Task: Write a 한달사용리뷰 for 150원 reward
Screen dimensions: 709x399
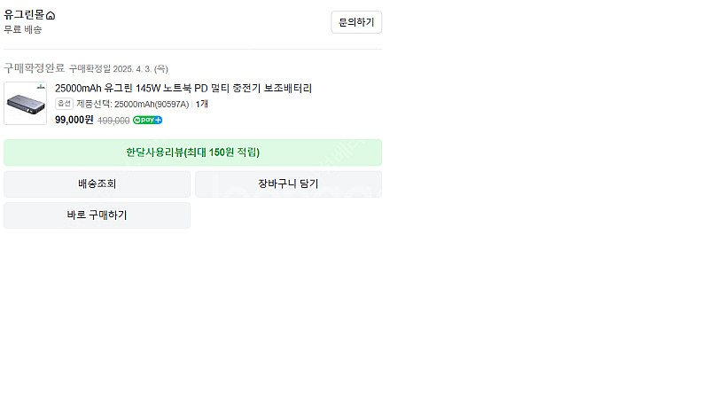Action: 192,153
